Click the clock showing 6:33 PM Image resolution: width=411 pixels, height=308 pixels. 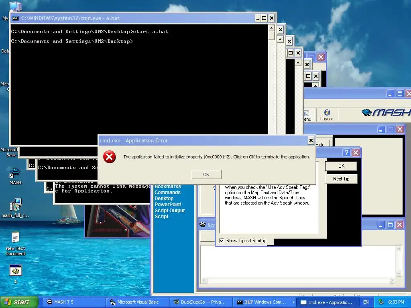pyautogui.click(x=396, y=302)
